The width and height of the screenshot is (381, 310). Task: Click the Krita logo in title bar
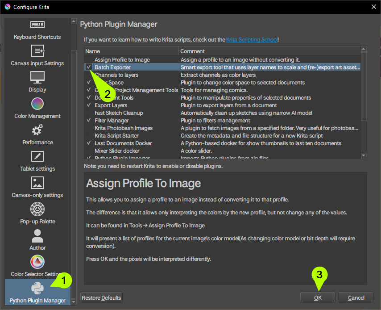(8, 7)
